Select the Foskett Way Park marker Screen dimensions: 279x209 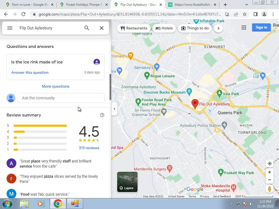click(x=221, y=172)
